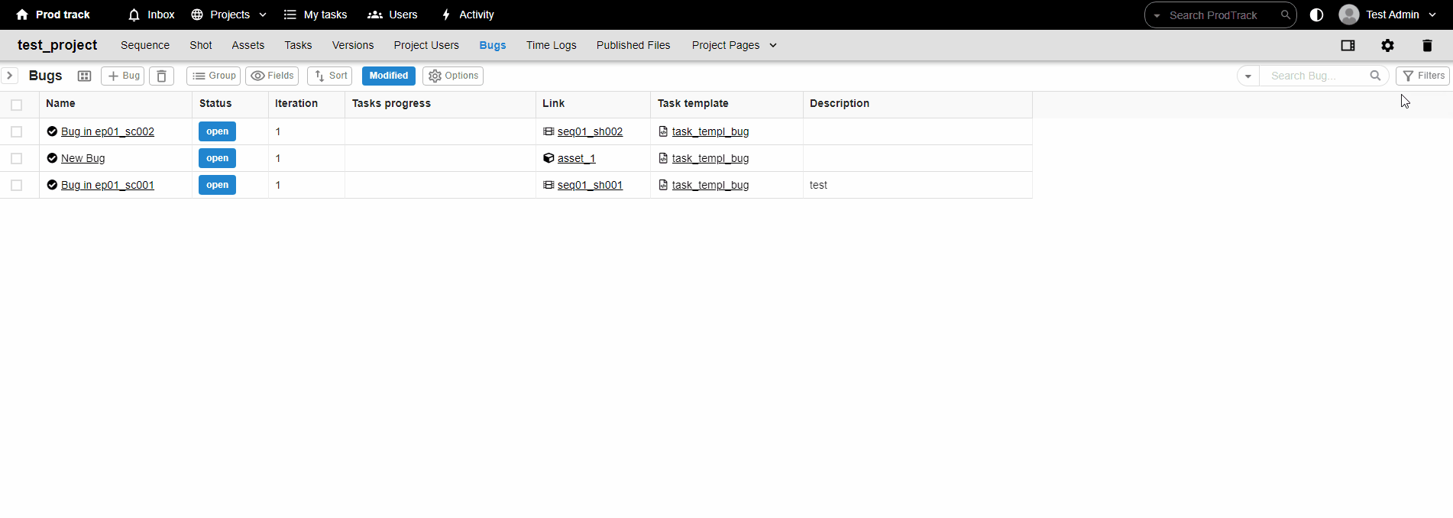Open the Published Files tab

(633, 45)
